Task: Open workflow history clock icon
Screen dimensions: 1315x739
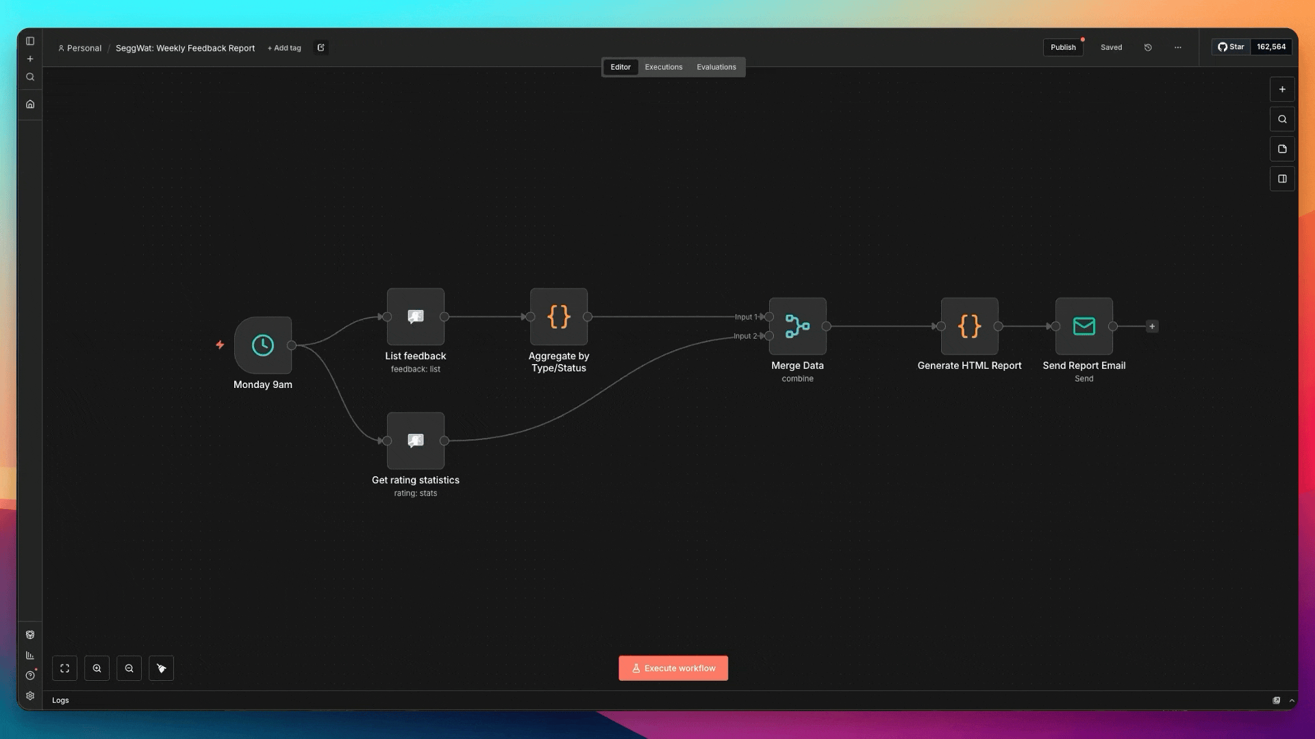Action: [x=1148, y=48]
